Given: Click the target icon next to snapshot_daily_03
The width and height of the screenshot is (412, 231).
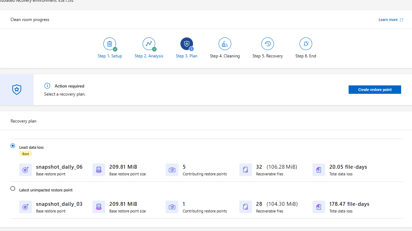Looking at the screenshot, I should pos(25,206).
